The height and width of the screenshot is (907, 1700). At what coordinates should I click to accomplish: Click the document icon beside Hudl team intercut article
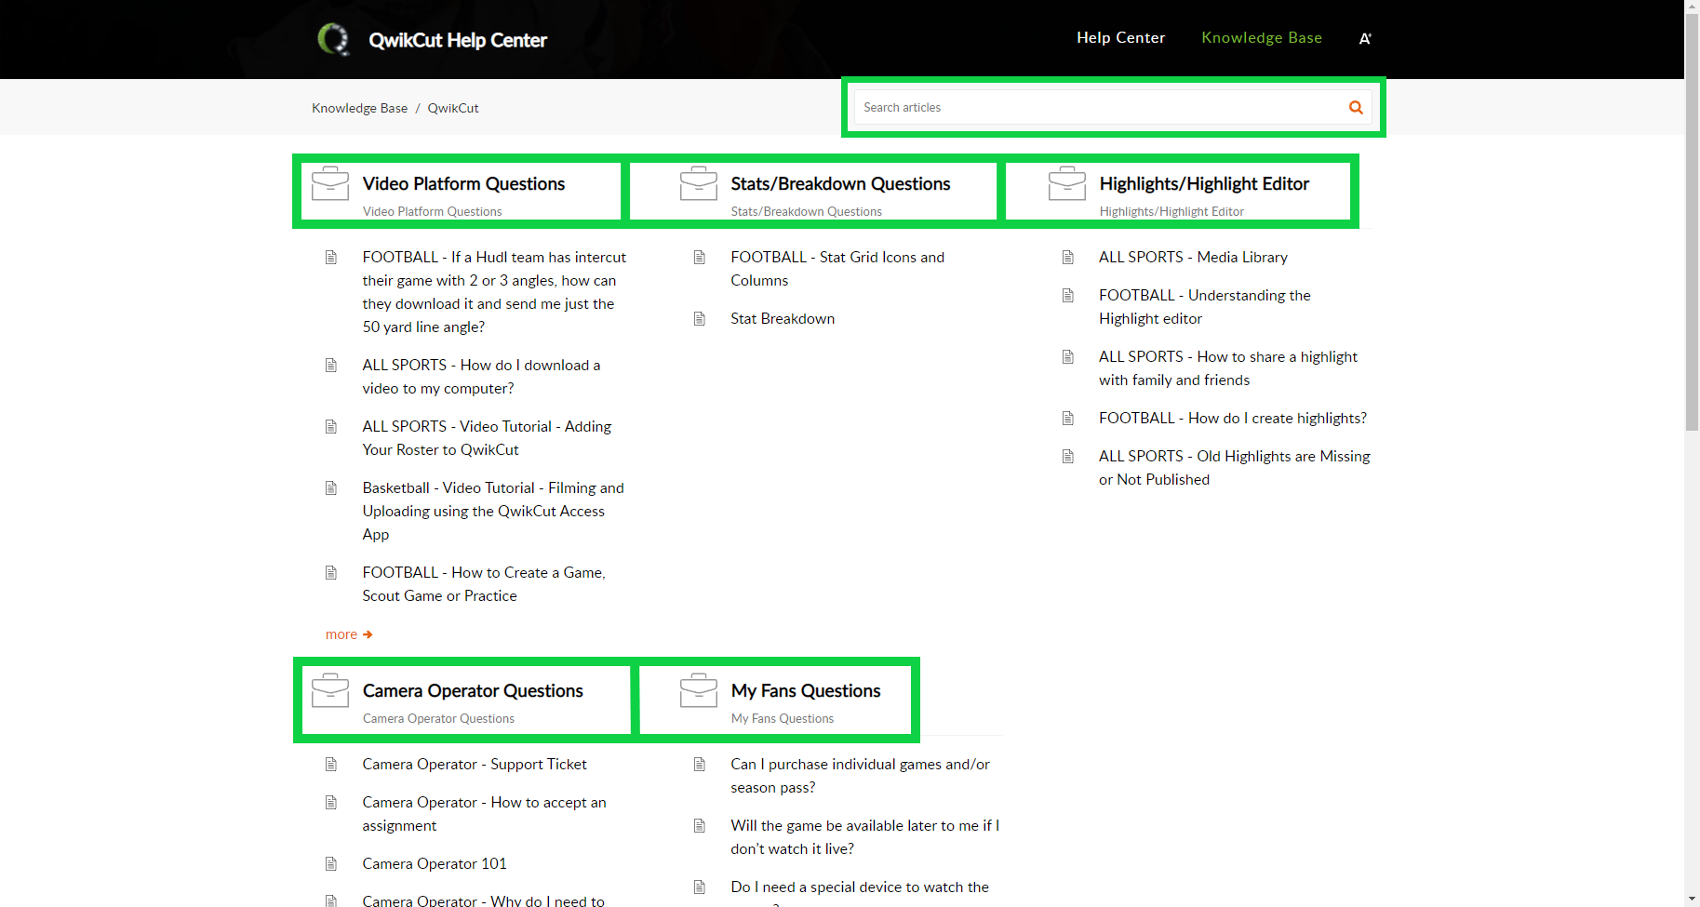point(331,258)
